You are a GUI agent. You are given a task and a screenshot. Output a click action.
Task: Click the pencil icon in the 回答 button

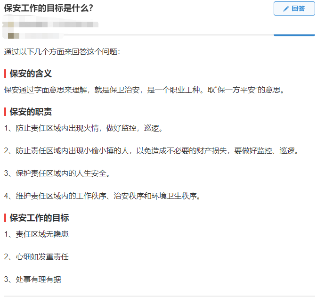pyautogui.click(x=285, y=8)
